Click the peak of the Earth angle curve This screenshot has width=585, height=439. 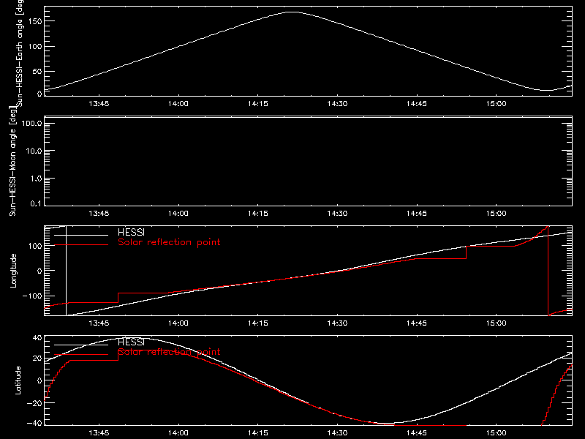293,12
